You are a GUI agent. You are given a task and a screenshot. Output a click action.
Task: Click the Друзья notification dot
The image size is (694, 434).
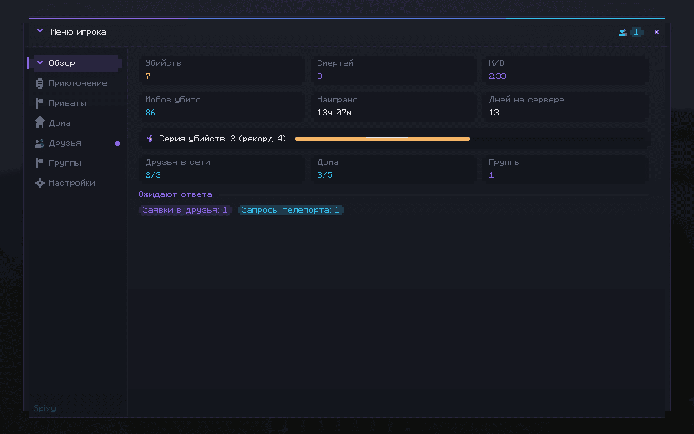click(x=118, y=143)
